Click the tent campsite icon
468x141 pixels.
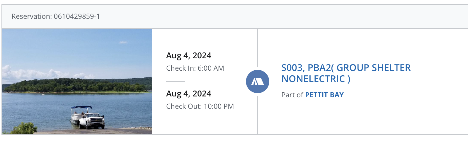257,81
